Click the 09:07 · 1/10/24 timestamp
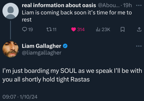 tap(20, 97)
